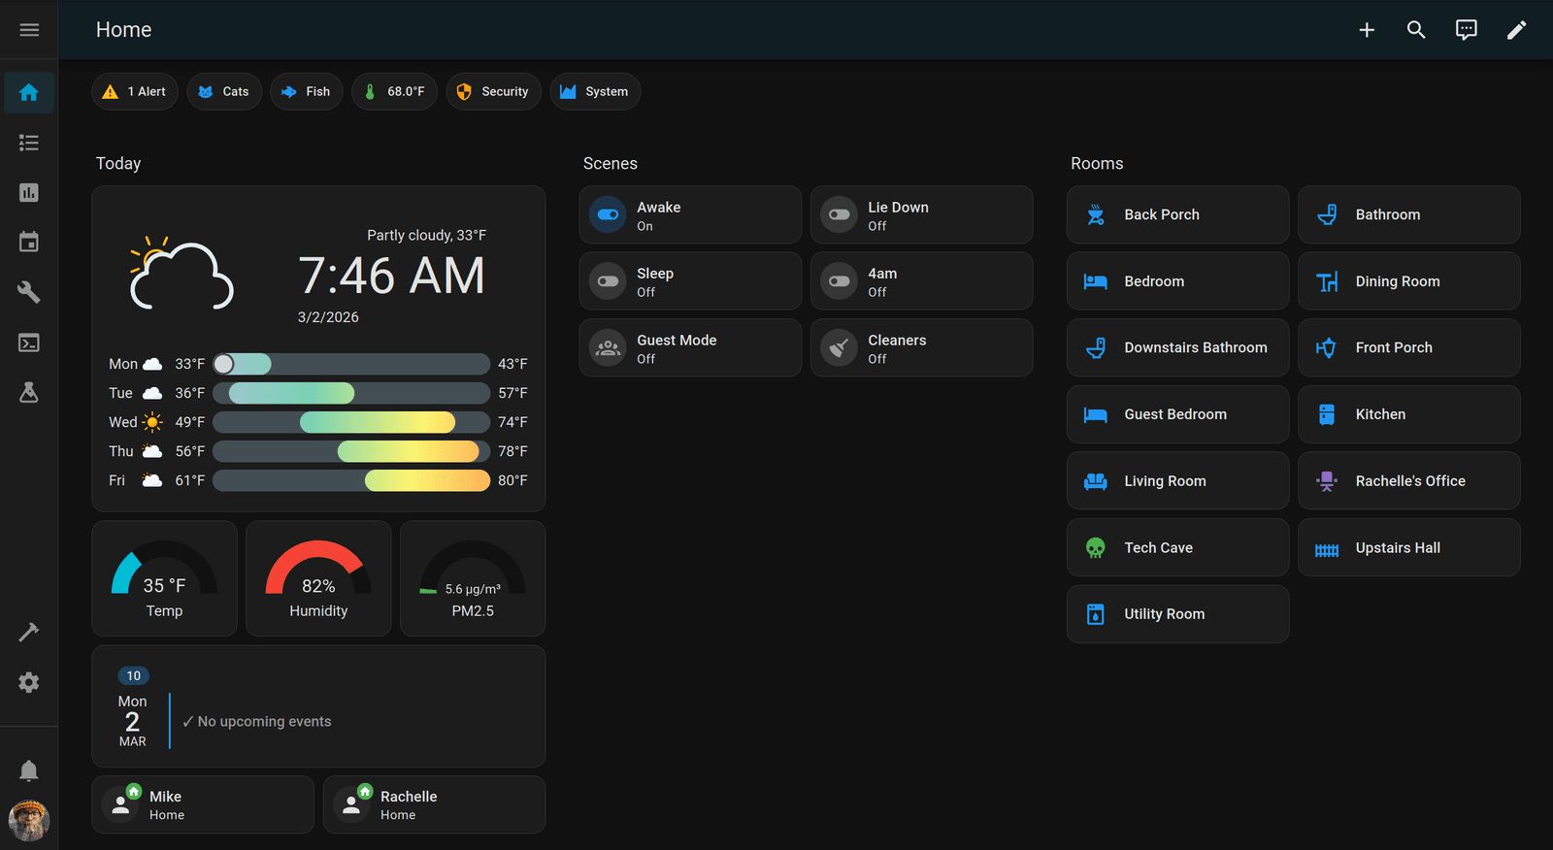Open developer tools hammer icon
The height and width of the screenshot is (850, 1553).
tap(29, 633)
